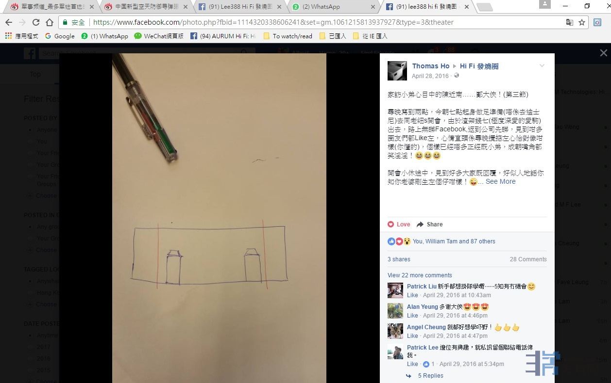
Task: Like Alan Yeung's comment
Action: [x=412, y=316]
